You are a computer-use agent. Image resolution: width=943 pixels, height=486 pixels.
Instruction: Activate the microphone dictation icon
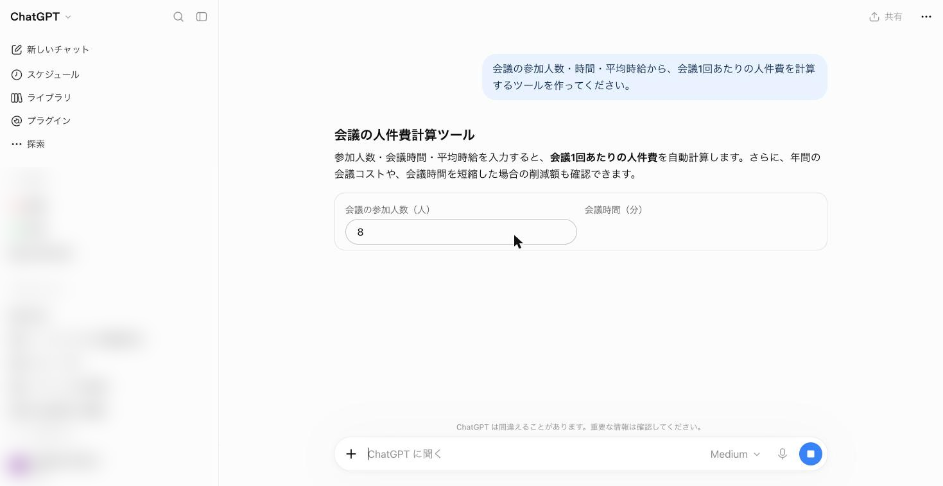(x=782, y=454)
